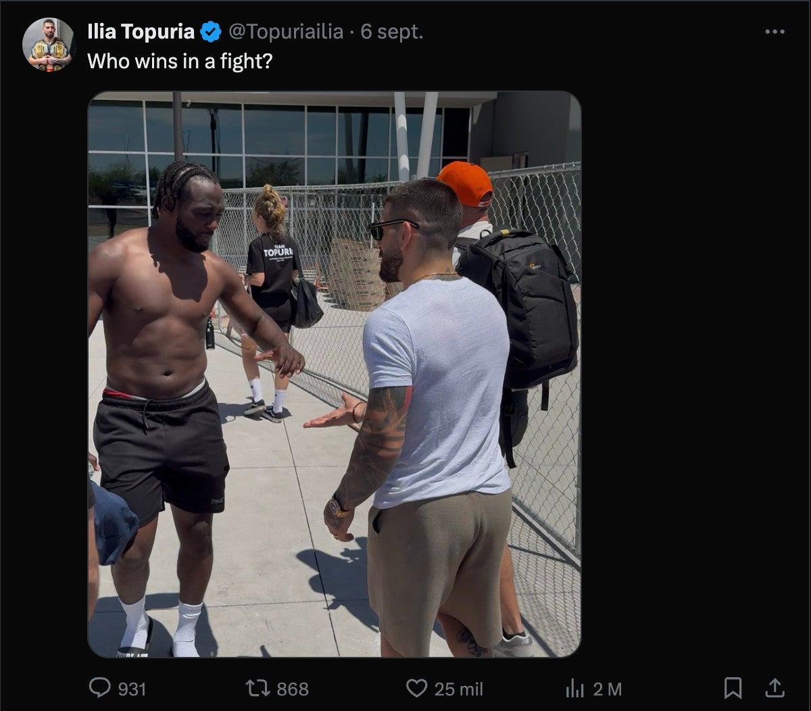Screen dimensions: 811x711
Task: Open Ilia Topuria's profile avatar
Action: (47, 45)
